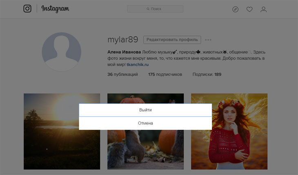Open the Explore compass icon
This screenshot has height=175, width=298.
click(235, 9)
